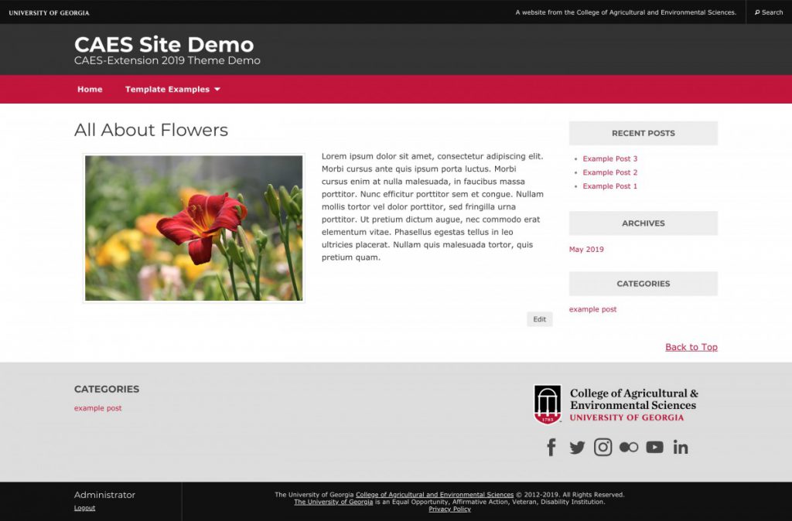Viewport: 792px width, 521px height.
Task: Click the UGA arch shield logo
Action: pos(548,404)
